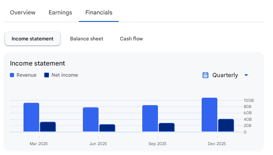The image size is (273, 155).
Task: Click the Revenue legend color swatch
Action: (x=12, y=75)
